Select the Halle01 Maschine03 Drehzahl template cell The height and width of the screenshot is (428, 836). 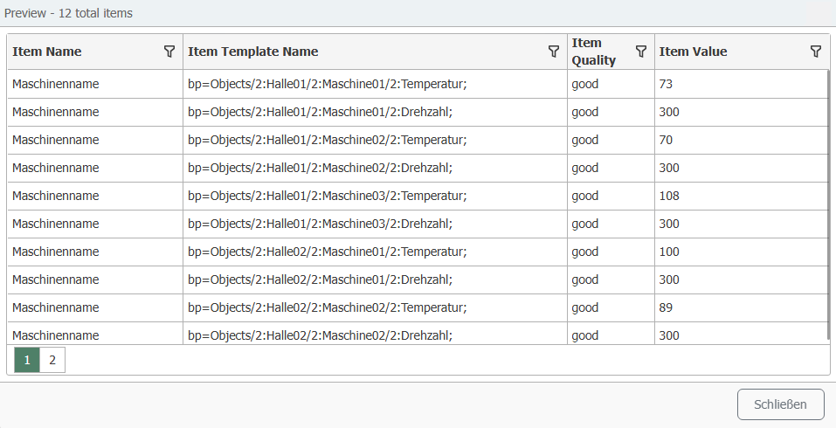click(x=320, y=224)
